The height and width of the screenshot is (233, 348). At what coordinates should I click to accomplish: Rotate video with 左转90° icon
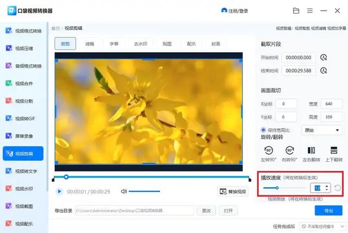click(x=269, y=151)
